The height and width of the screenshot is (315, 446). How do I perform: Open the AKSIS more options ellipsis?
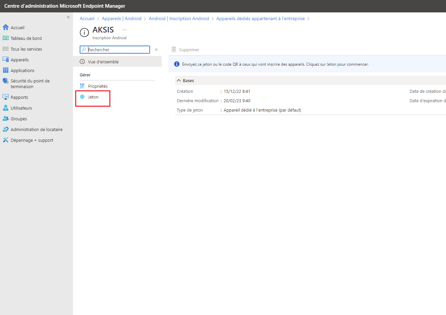(125, 30)
